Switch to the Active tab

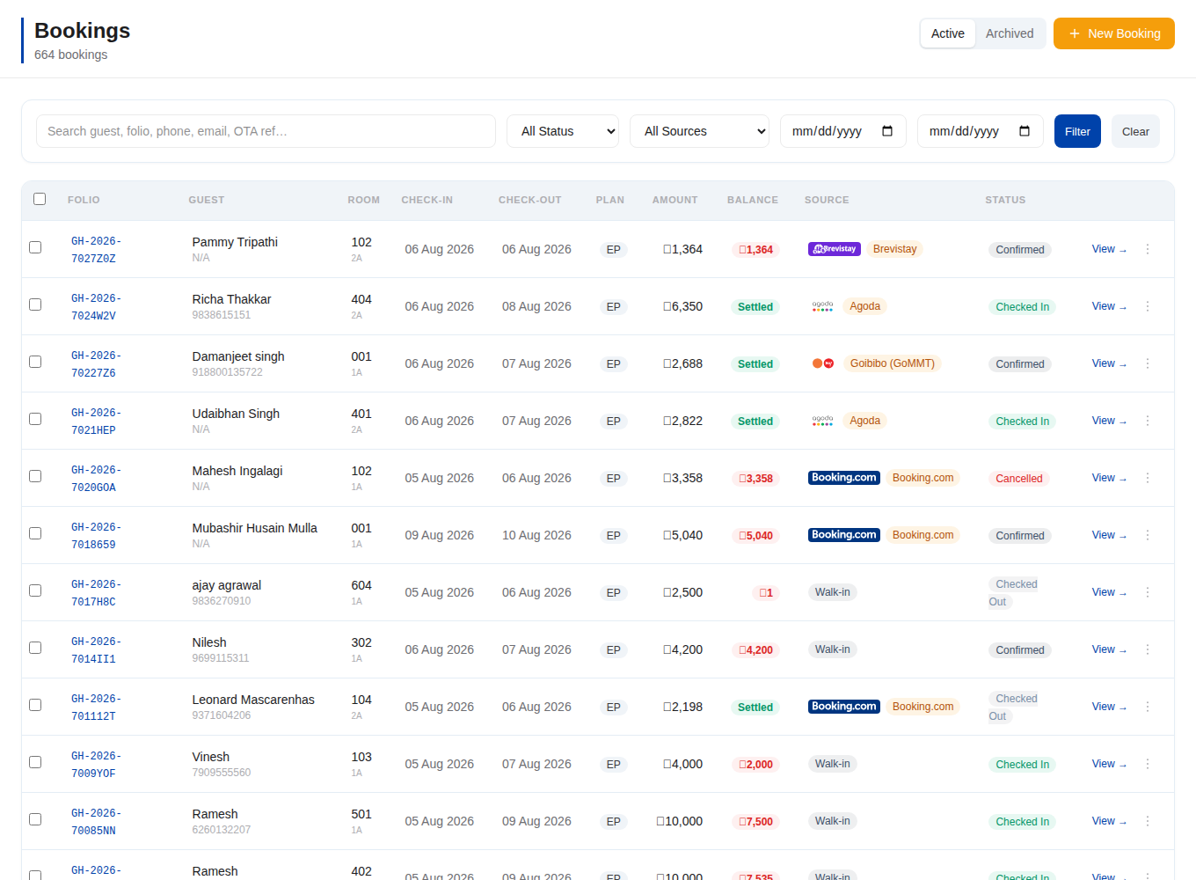coord(948,33)
